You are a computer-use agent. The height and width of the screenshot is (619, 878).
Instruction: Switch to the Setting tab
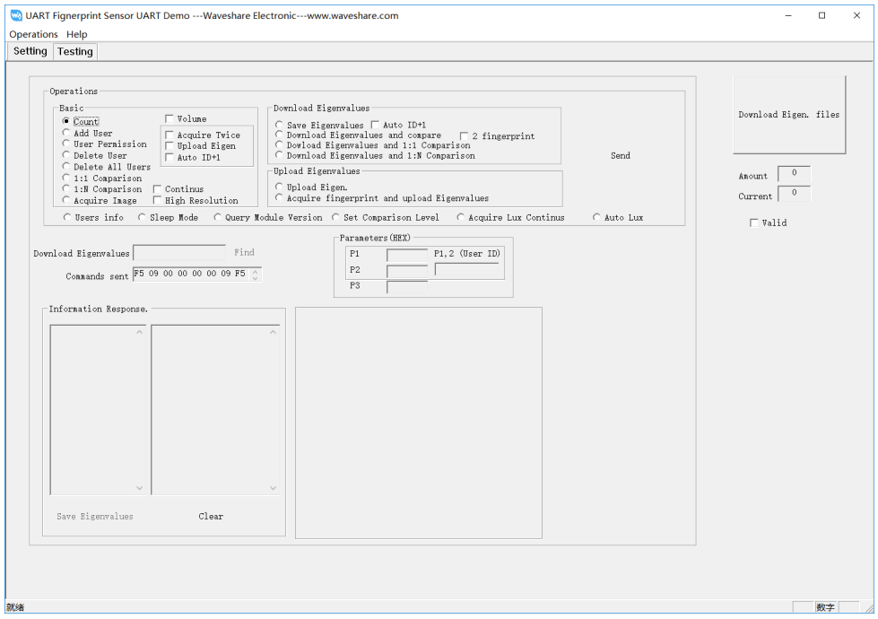pos(29,51)
